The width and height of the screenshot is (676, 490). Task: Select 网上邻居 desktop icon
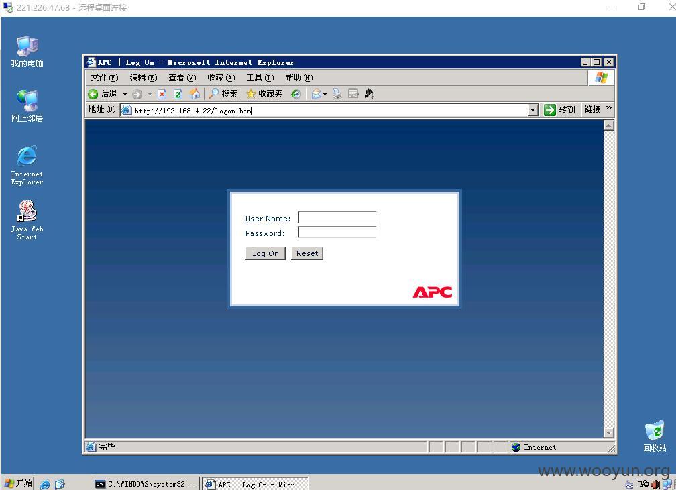pyautogui.click(x=27, y=107)
